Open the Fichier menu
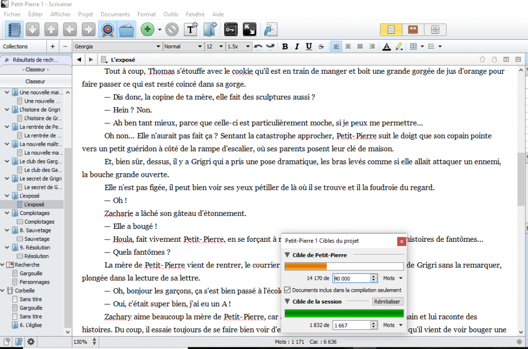The image size is (528, 349). (12, 14)
